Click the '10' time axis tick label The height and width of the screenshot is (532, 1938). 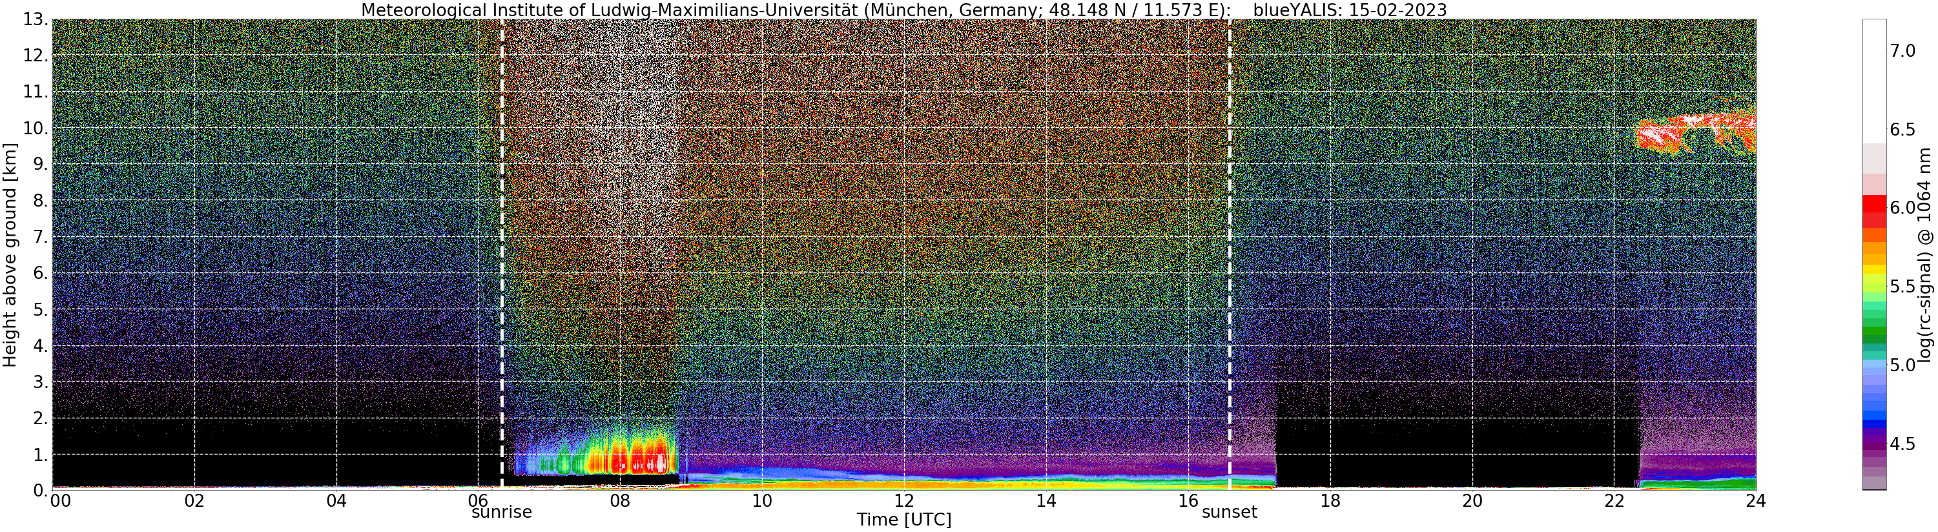[x=762, y=501]
